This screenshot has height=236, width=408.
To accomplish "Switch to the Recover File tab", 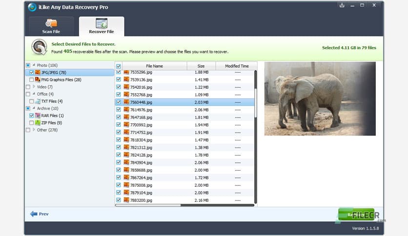I will point(102,26).
